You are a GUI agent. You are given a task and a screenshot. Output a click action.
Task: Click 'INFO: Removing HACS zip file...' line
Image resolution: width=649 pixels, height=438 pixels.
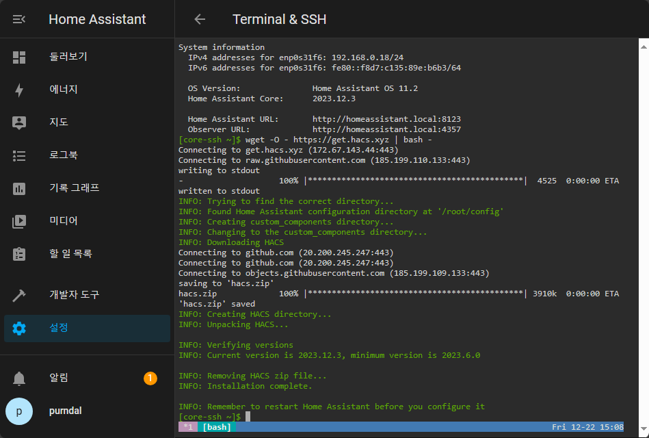coord(252,376)
